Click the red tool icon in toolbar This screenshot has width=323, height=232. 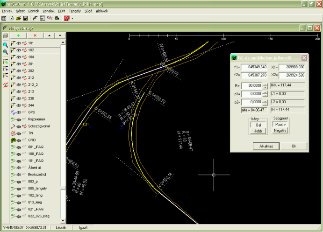(67, 18)
